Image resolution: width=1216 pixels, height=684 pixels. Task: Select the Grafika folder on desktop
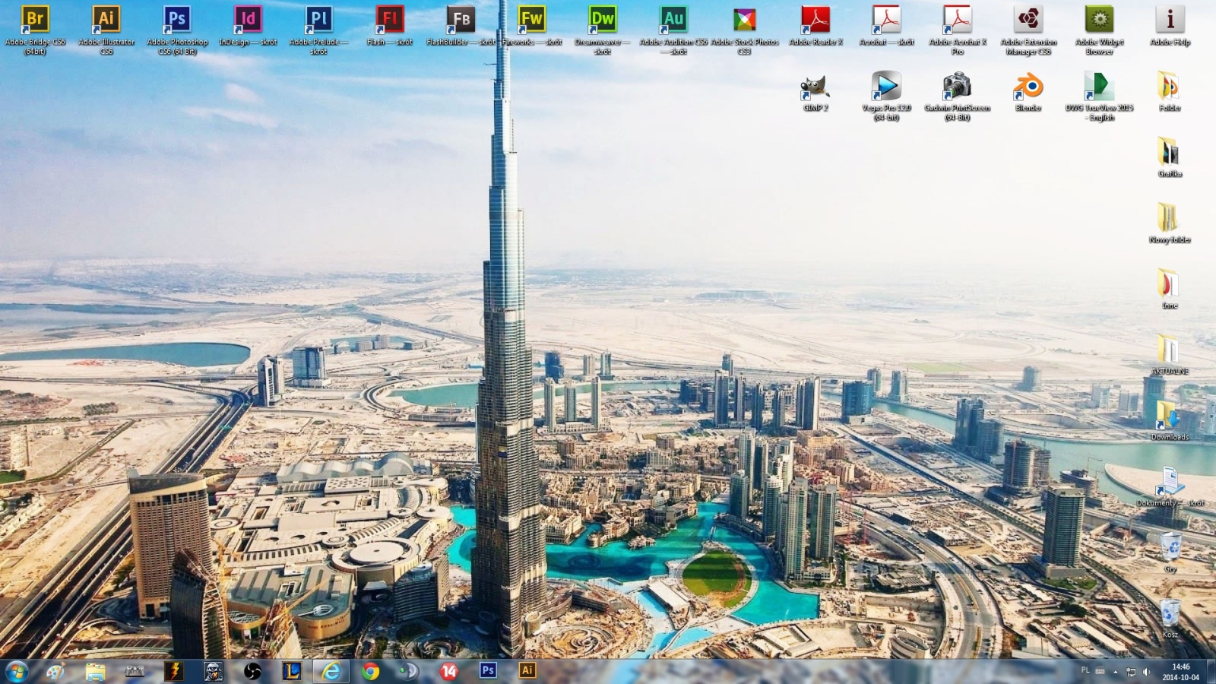tap(1170, 157)
